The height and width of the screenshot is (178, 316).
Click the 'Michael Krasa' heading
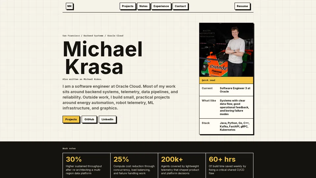[103, 58]
